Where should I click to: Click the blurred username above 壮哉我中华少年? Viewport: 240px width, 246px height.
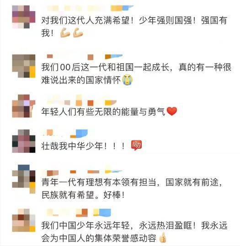64,134
